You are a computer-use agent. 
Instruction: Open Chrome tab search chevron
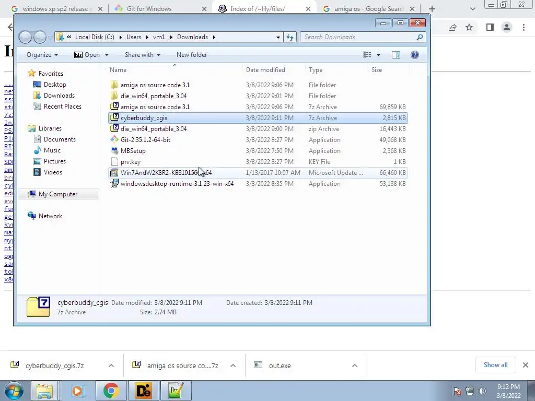click(472, 9)
